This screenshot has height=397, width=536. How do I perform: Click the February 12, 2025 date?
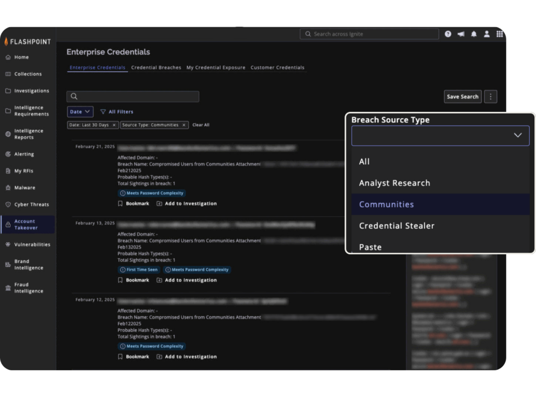coord(95,300)
